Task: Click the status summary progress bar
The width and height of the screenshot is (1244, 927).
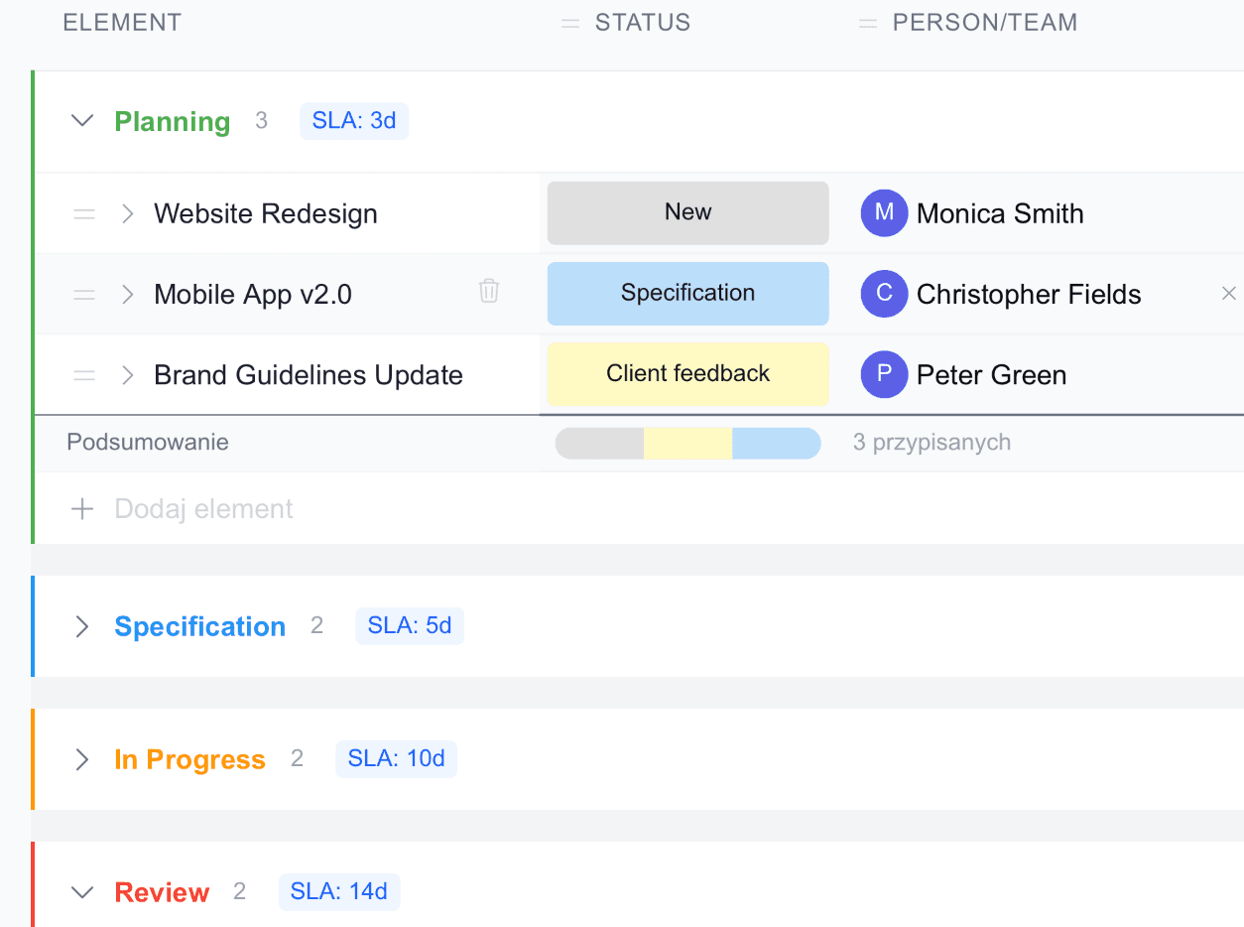Action: tap(687, 443)
